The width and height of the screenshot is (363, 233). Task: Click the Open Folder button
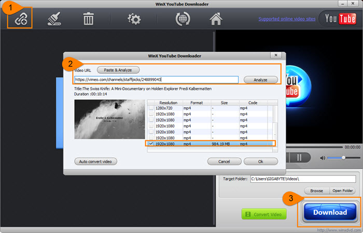click(342, 191)
